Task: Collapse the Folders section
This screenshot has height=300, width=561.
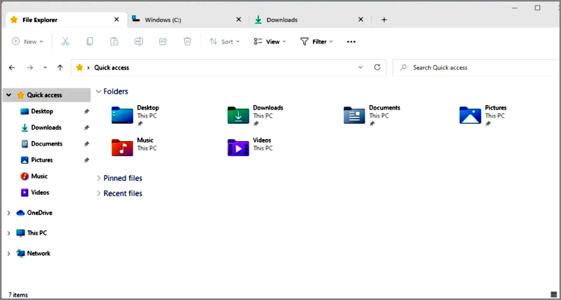Action: click(99, 91)
